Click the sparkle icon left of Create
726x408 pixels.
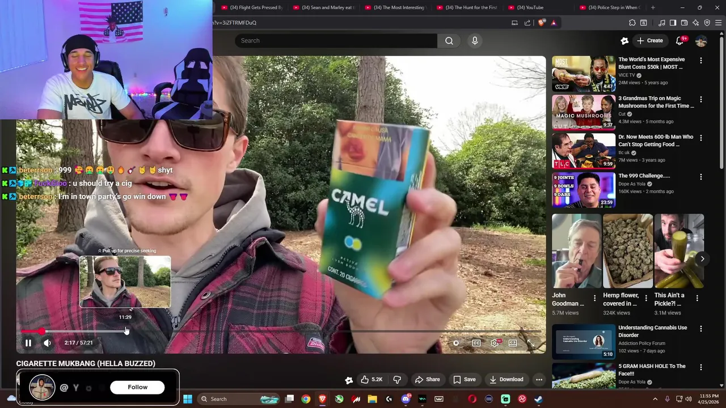(x=624, y=41)
